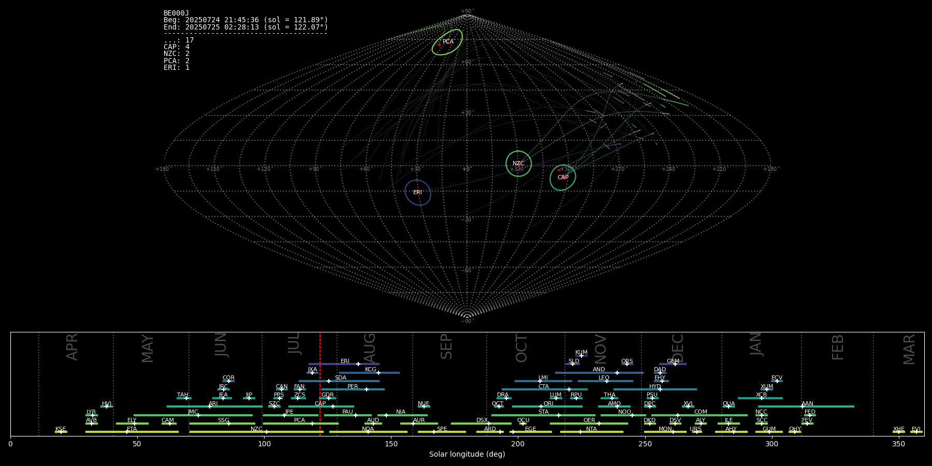Click the BE000J station code header

[176, 13]
